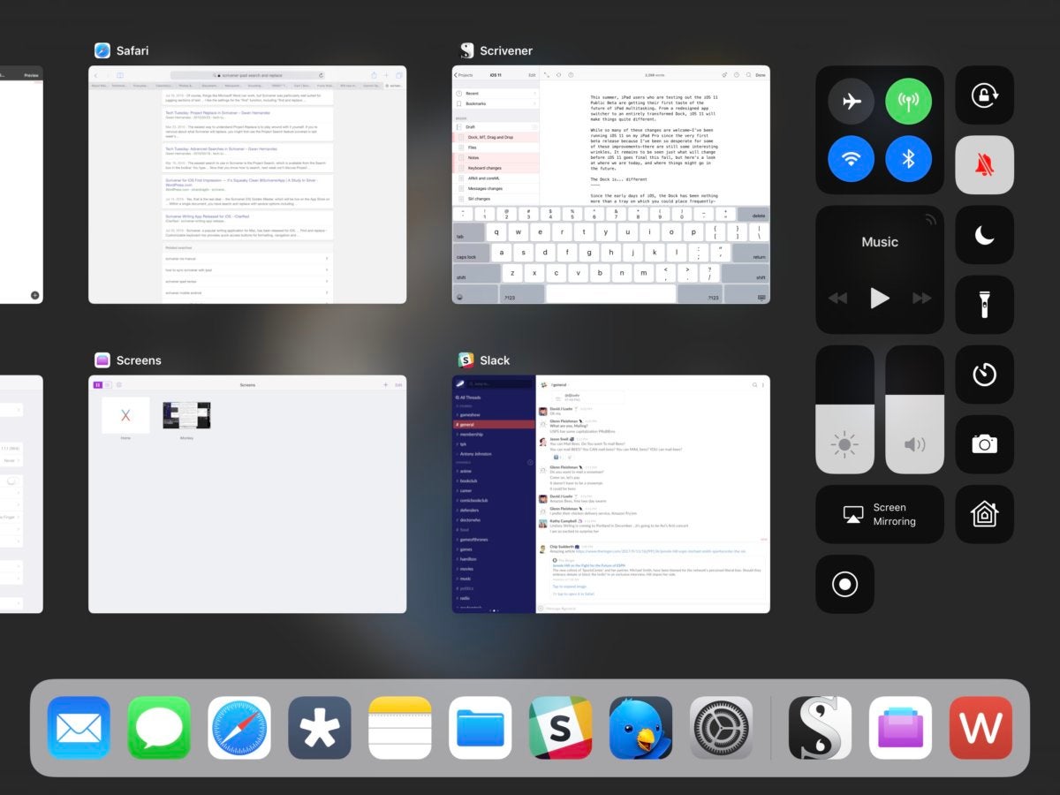Select Draft folder in Scrivener binder
Image resolution: width=1060 pixels, height=795 pixels.
496,127
